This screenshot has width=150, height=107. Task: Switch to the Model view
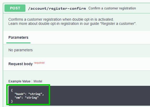click(38, 81)
